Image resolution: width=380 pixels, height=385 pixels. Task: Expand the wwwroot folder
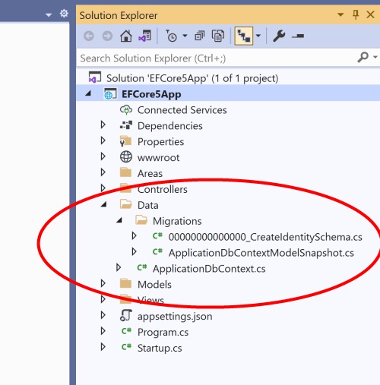point(103,156)
